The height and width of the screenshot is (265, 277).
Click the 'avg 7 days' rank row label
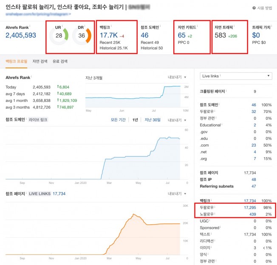point(15,94)
